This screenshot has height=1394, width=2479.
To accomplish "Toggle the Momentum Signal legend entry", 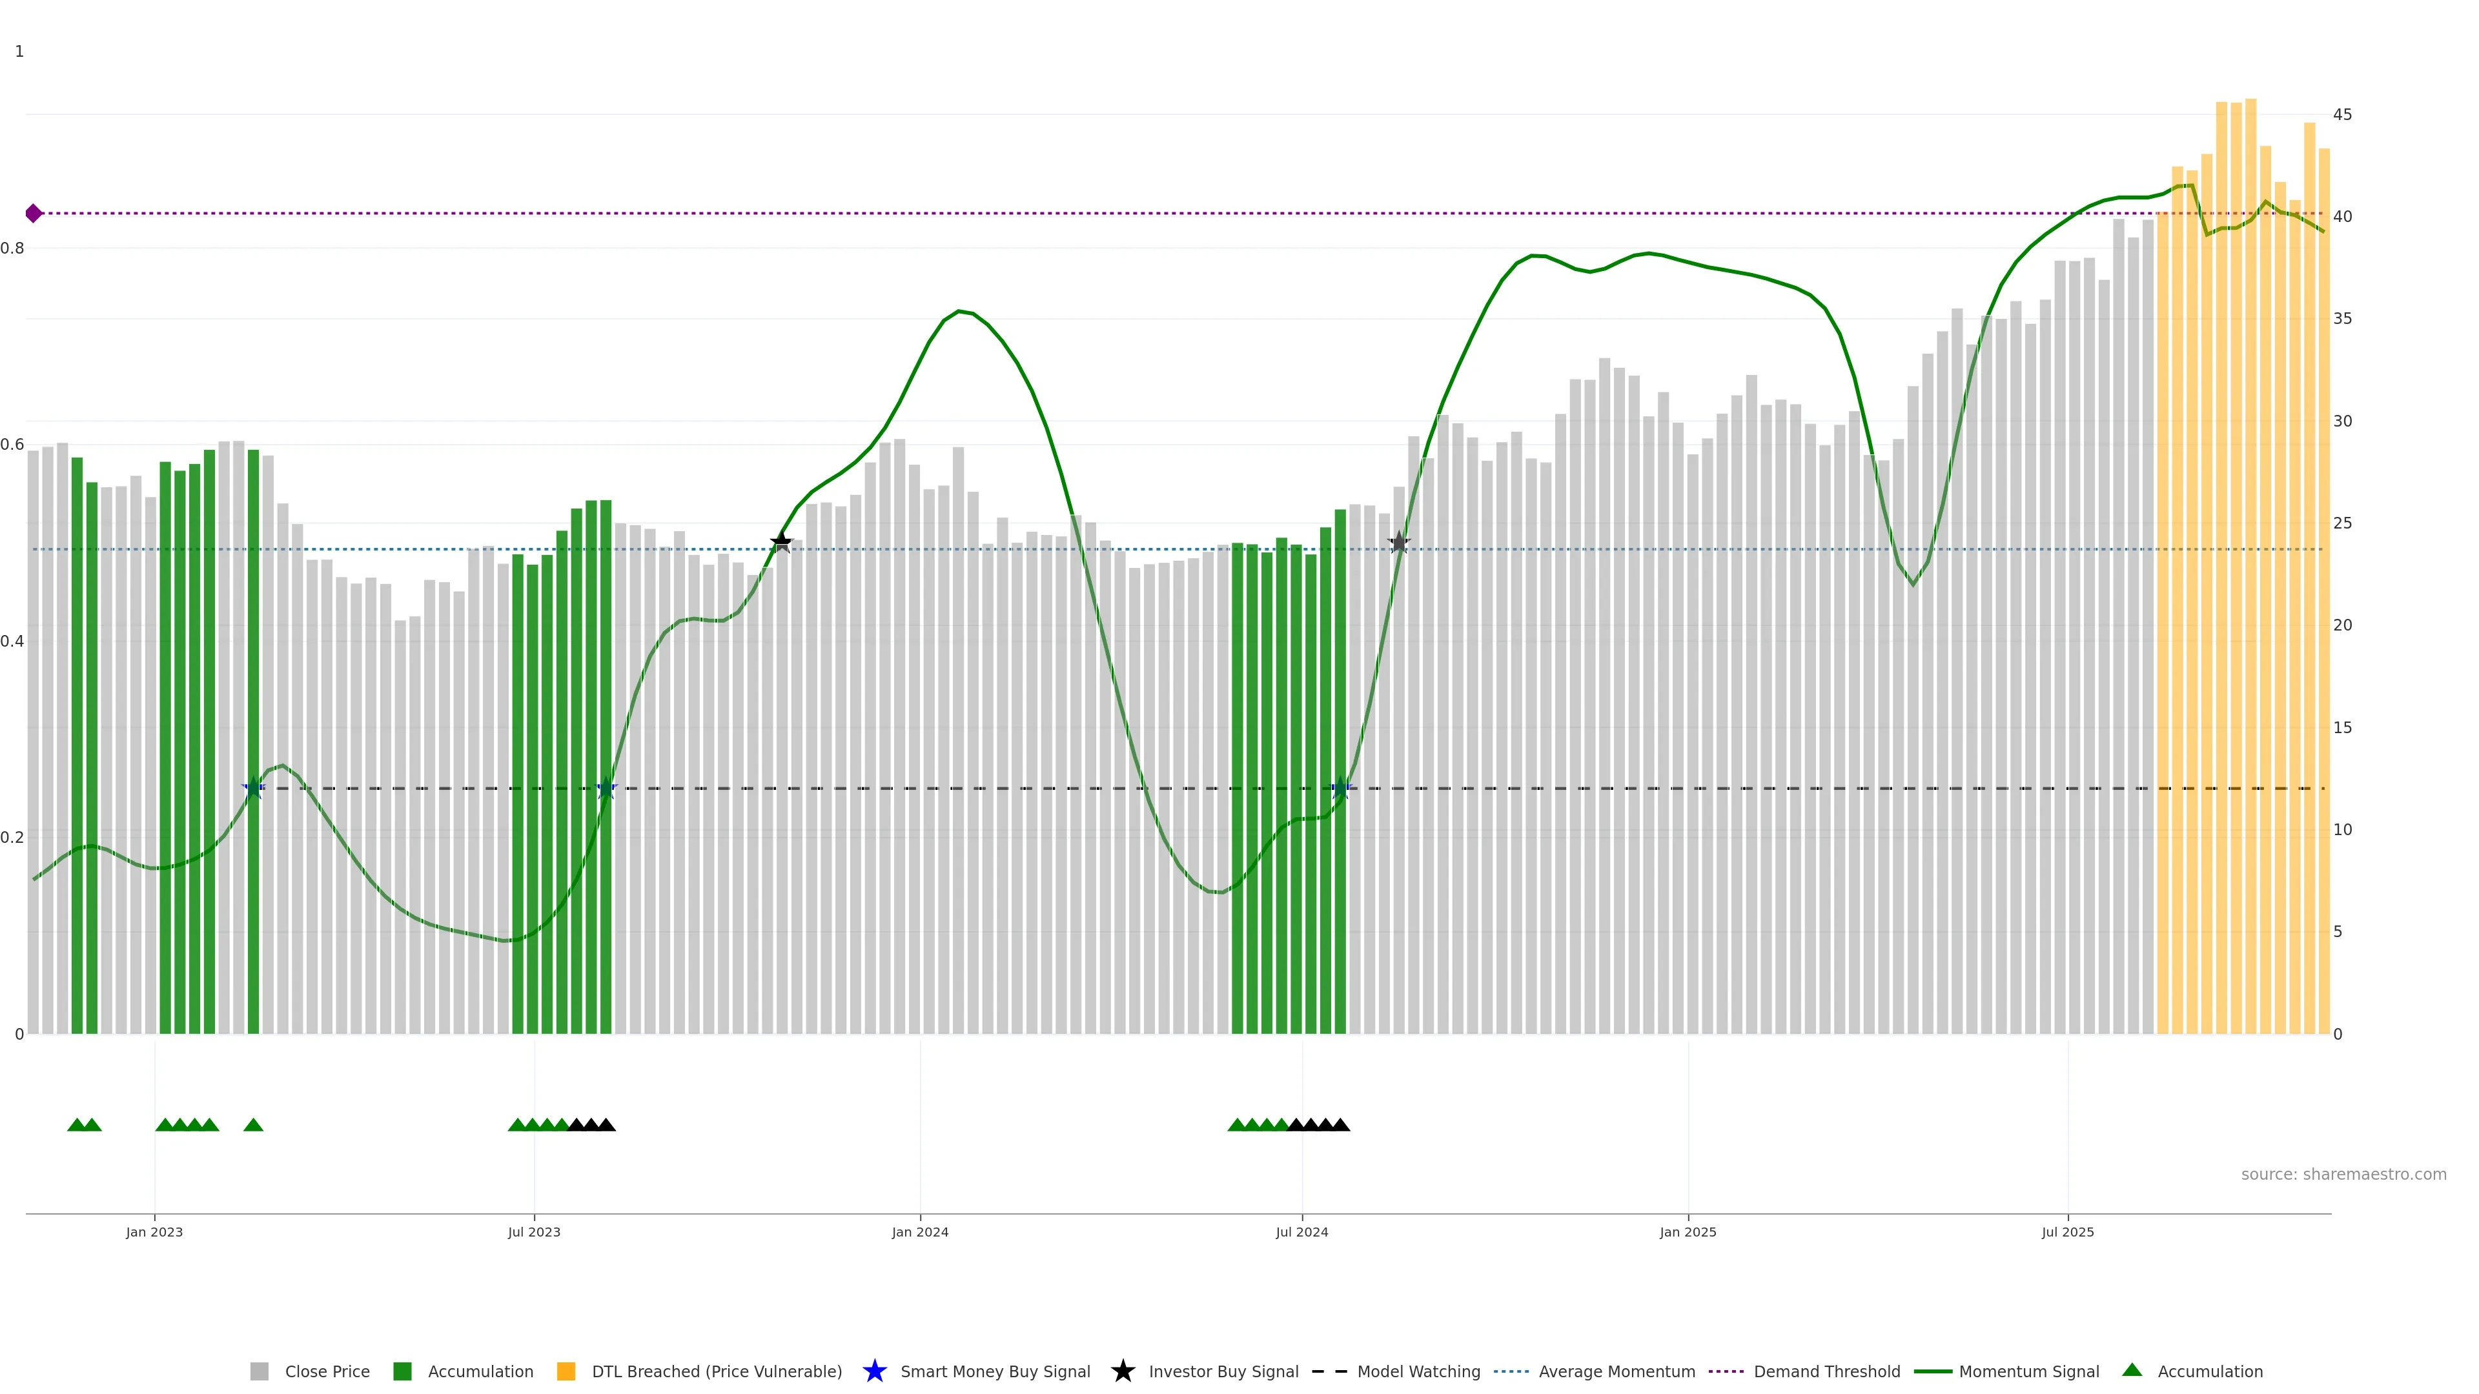I will click(x=2028, y=1371).
